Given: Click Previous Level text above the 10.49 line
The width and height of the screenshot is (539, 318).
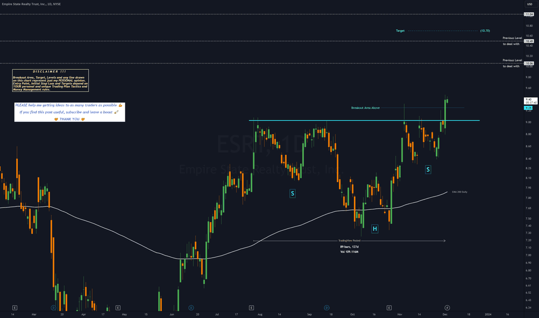Looking at the screenshot, I should click(x=512, y=38).
